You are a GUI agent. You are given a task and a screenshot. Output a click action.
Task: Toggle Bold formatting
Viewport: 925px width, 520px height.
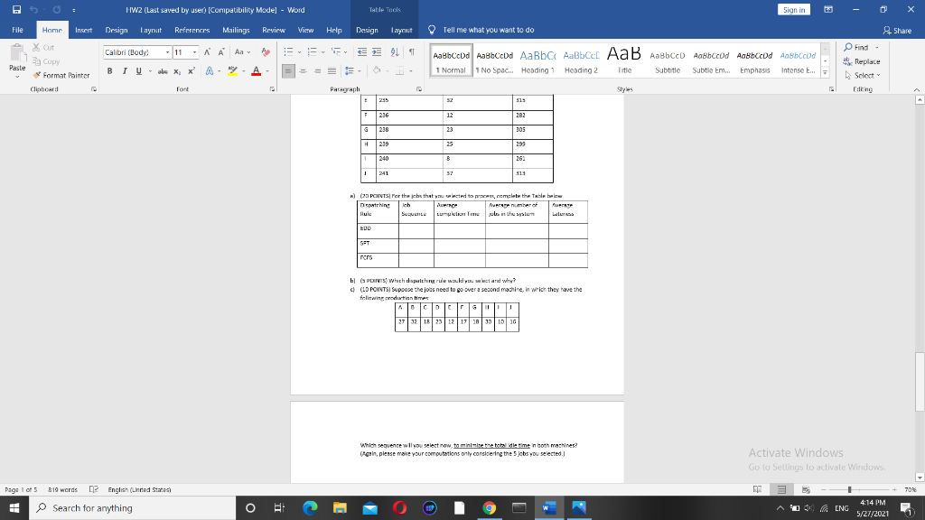click(109, 70)
